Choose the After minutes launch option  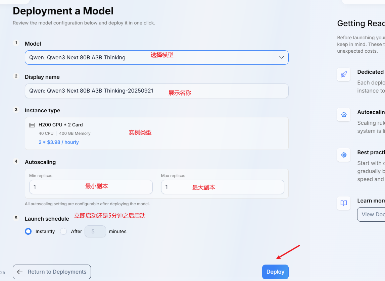[x=63, y=231]
